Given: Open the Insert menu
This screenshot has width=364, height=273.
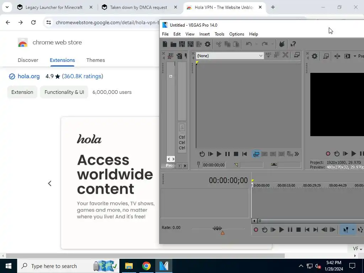Looking at the screenshot, I should 204,34.
